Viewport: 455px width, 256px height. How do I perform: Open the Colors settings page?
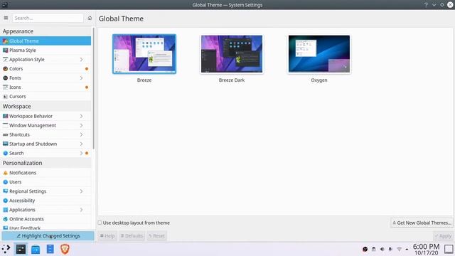[x=46, y=69]
